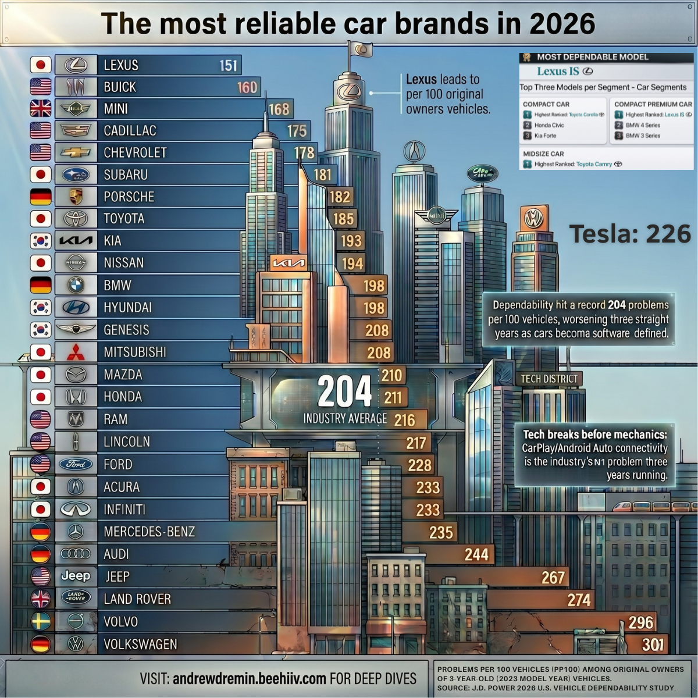Click the German flag beside Porsche

pyautogui.click(x=41, y=197)
